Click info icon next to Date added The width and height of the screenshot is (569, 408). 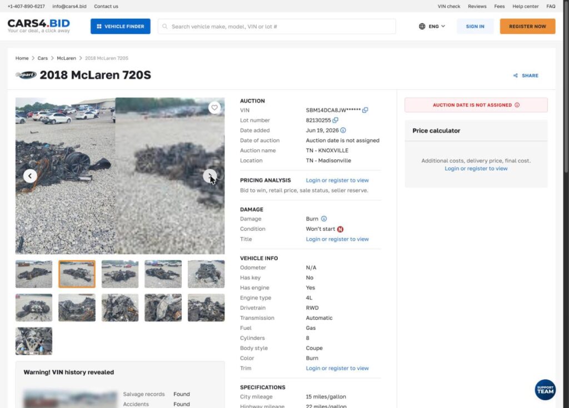(343, 130)
